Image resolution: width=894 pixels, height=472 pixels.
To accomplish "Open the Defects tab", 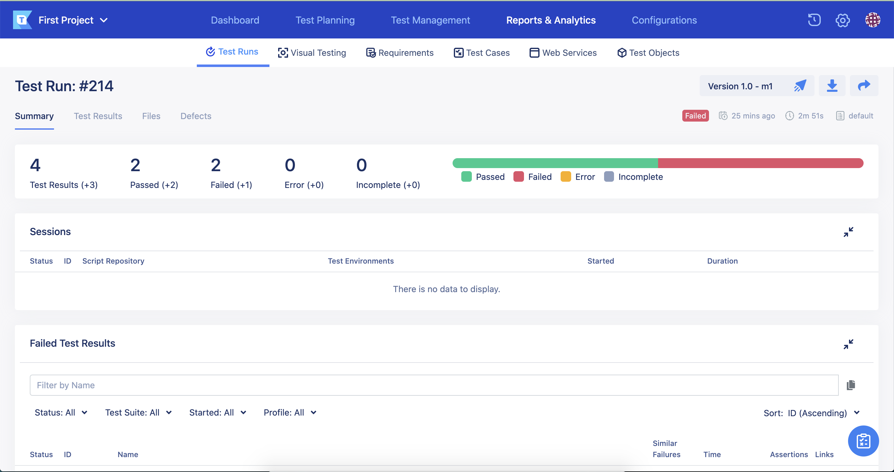I will click(x=196, y=116).
